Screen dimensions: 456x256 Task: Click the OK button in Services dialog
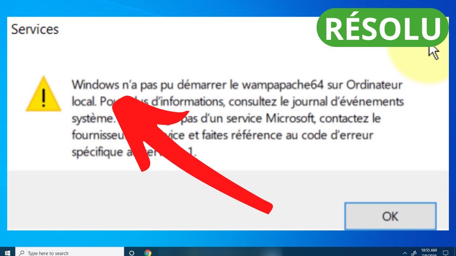tap(390, 216)
